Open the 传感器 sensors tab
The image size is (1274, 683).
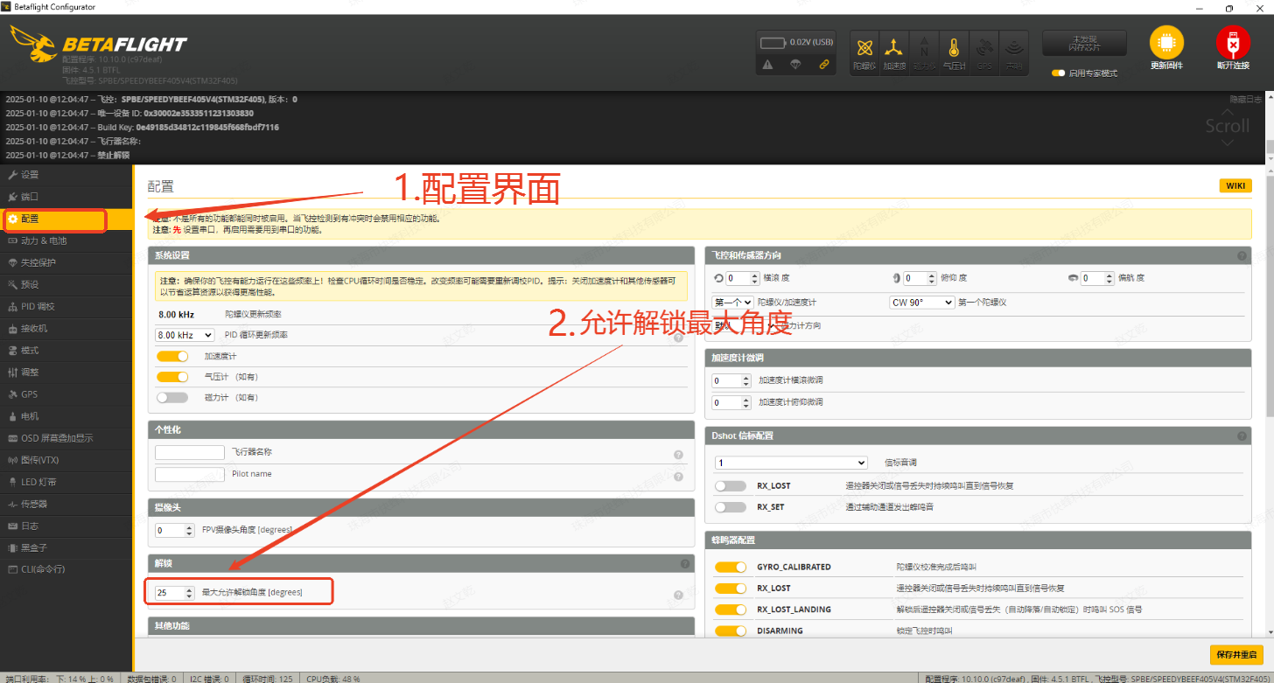[66, 504]
